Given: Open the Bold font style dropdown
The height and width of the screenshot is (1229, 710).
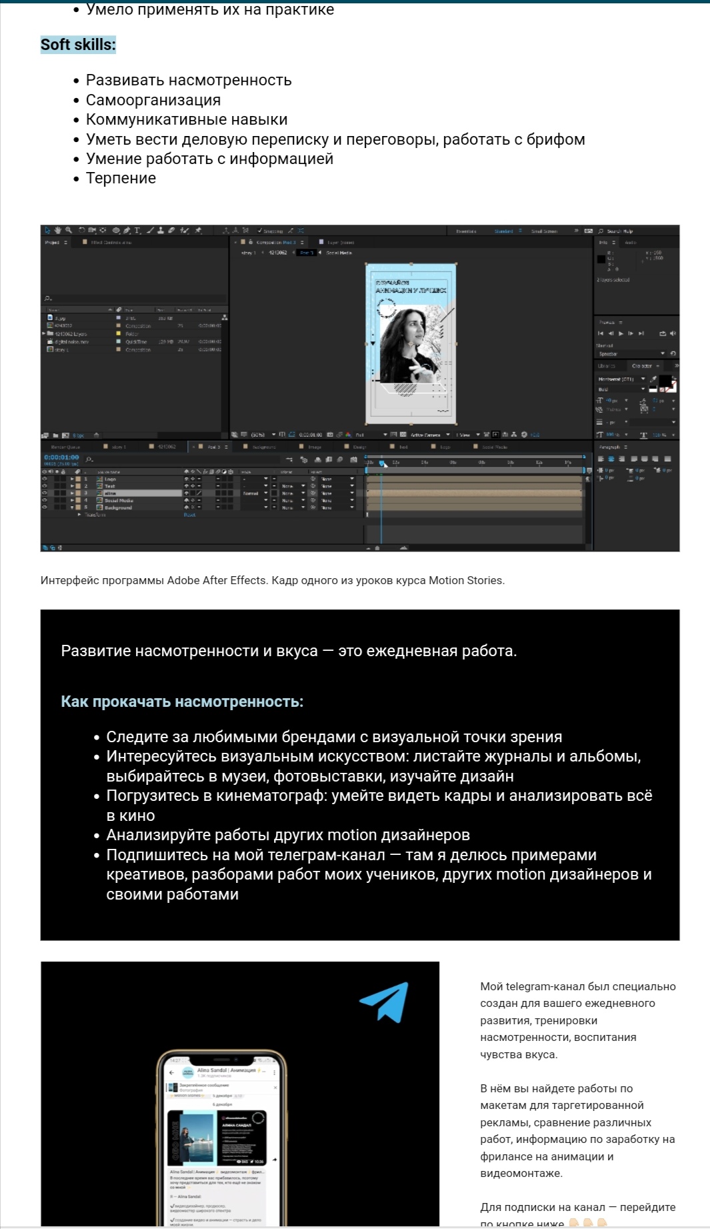Looking at the screenshot, I should 621,389.
